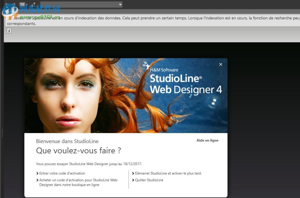
Task: Select "Démarrer StudioLine et activer-le plus tard"
Action: tap(168, 173)
